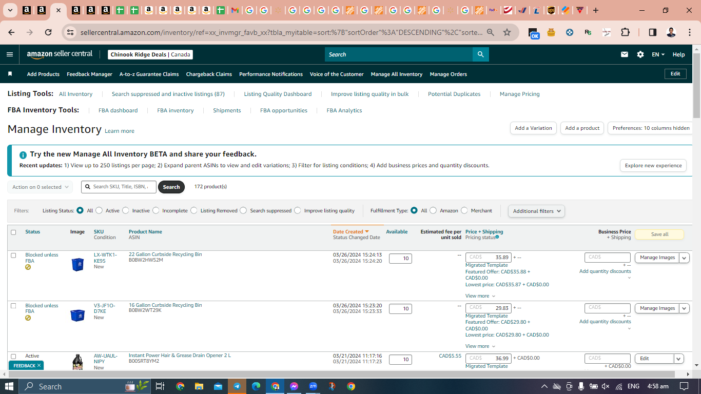Click the 16 Gallon bin product thumbnail
701x394 pixels.
[77, 315]
